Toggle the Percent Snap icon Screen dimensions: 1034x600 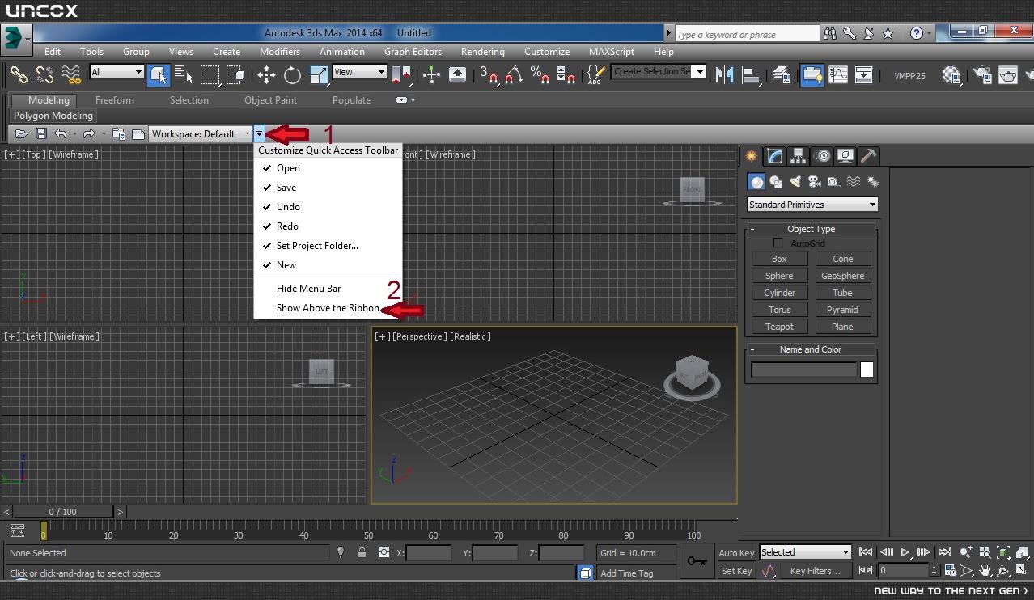click(540, 74)
